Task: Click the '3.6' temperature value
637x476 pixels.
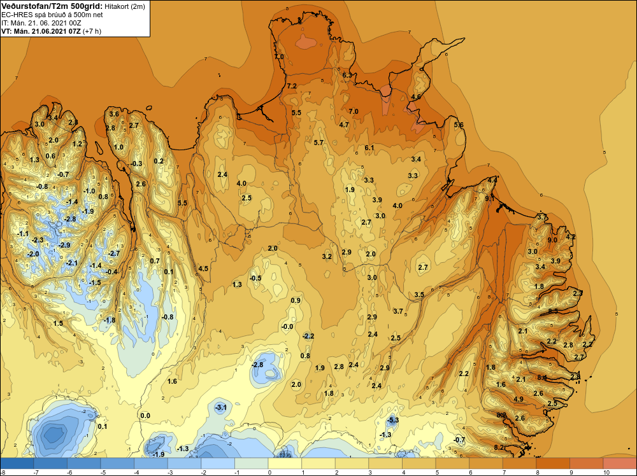Action: tap(114, 114)
